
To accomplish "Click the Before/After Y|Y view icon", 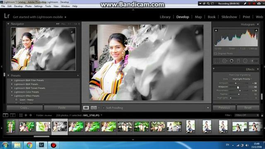I will point(94,108).
